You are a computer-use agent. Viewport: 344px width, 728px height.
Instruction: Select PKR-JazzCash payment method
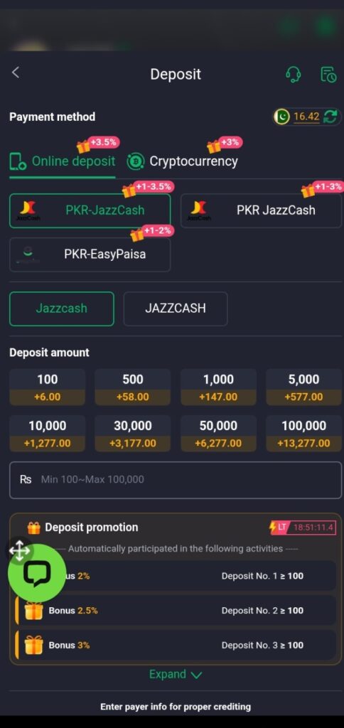click(90, 210)
